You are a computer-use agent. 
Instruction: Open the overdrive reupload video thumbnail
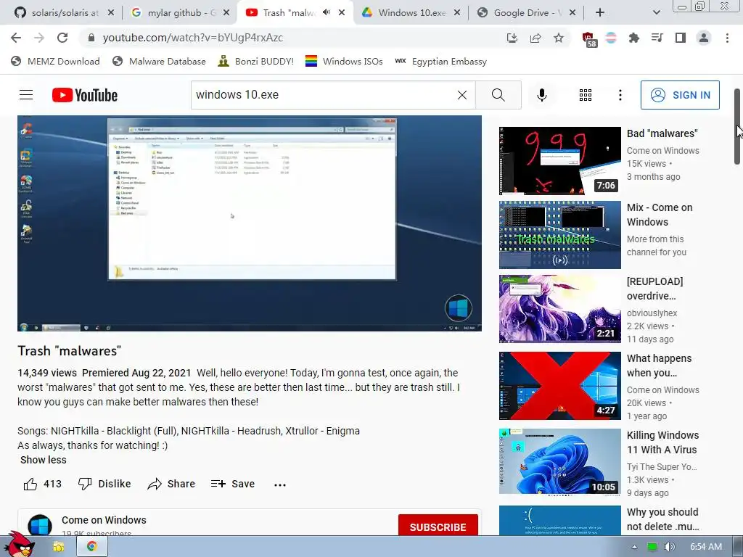pos(559,309)
